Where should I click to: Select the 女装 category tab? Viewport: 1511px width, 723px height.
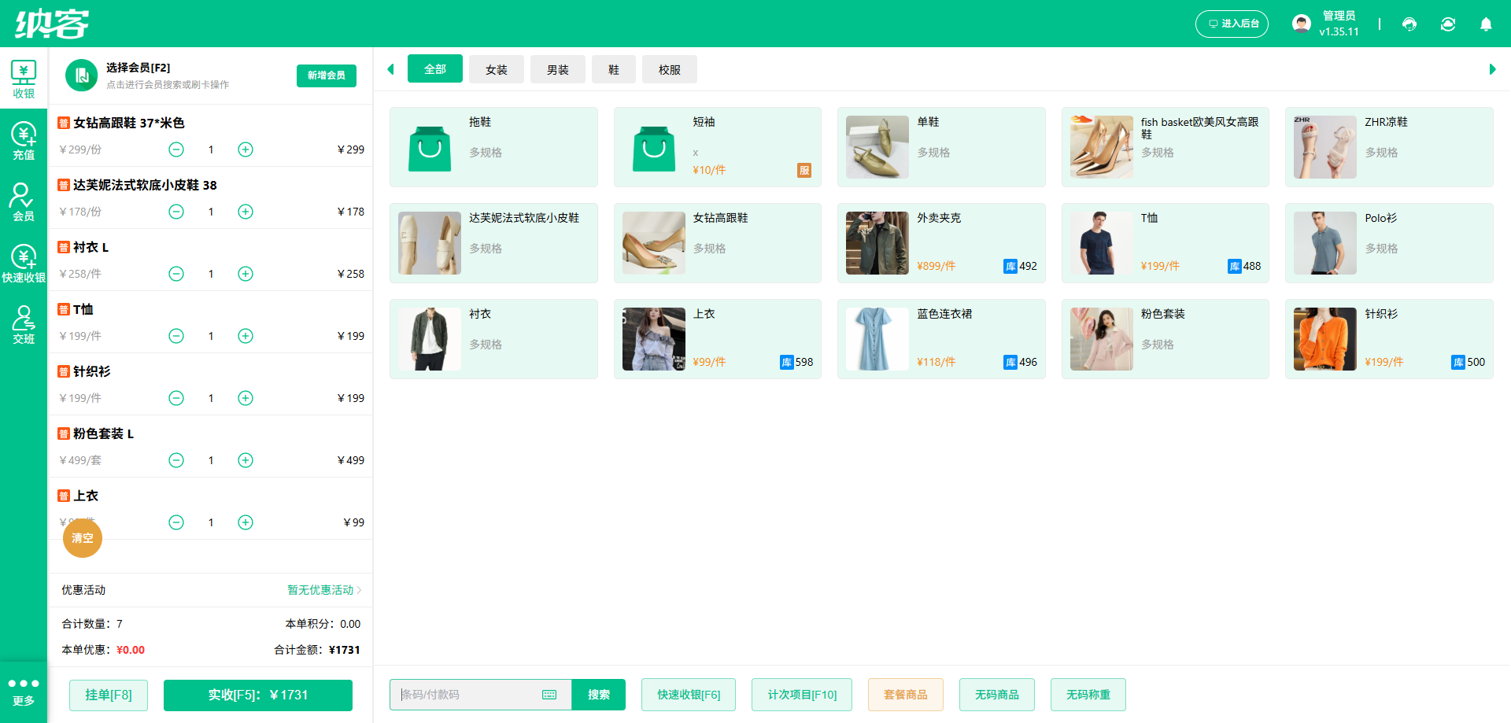497,70
